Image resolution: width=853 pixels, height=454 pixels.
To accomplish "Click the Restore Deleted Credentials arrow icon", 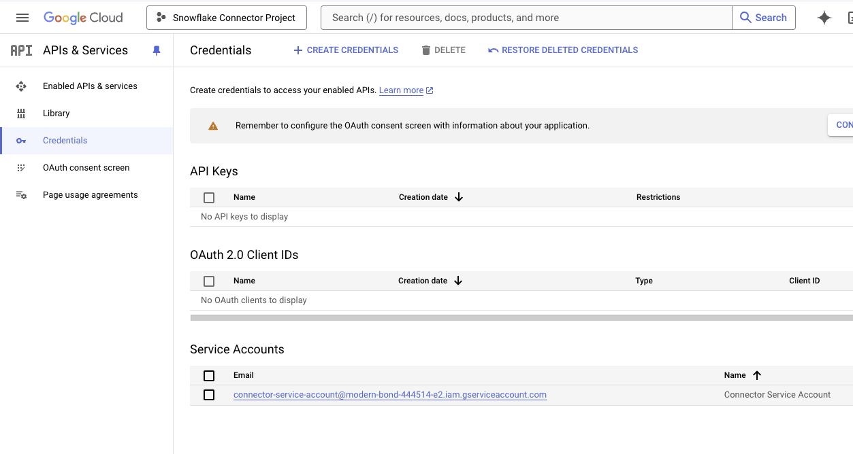I will tap(493, 50).
